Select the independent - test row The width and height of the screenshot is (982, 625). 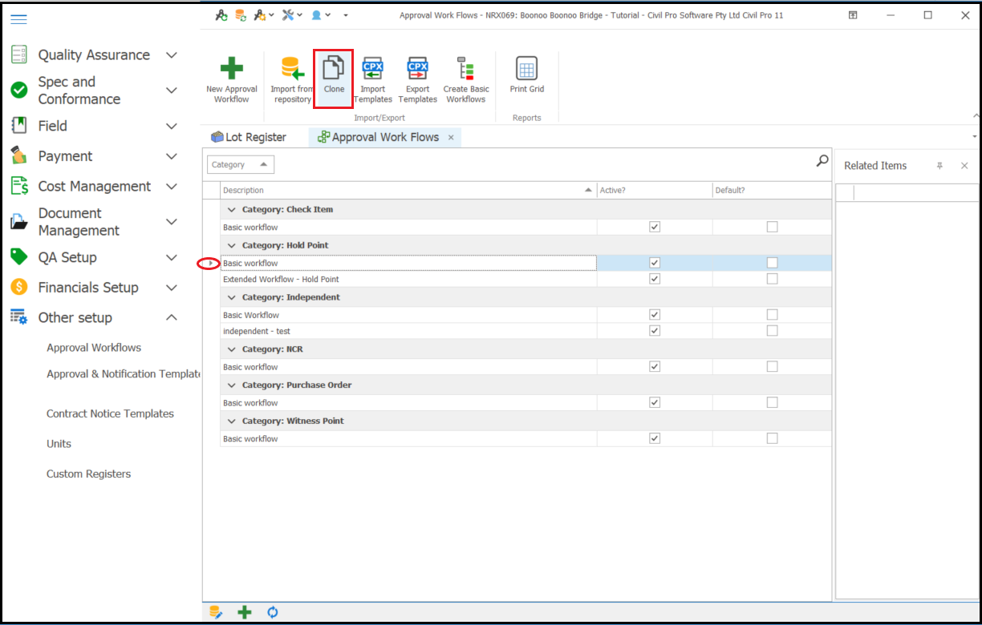coord(525,330)
